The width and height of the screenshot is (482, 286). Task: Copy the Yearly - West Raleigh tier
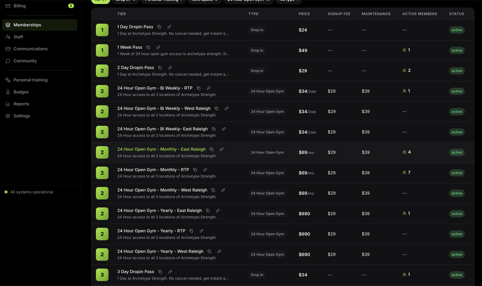pyautogui.click(x=209, y=251)
